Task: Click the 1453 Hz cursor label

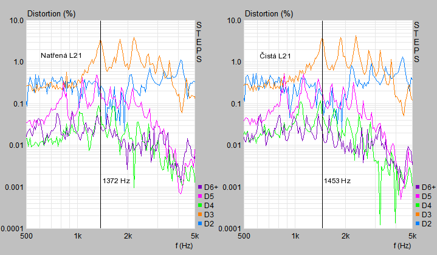Action: pos(337,181)
